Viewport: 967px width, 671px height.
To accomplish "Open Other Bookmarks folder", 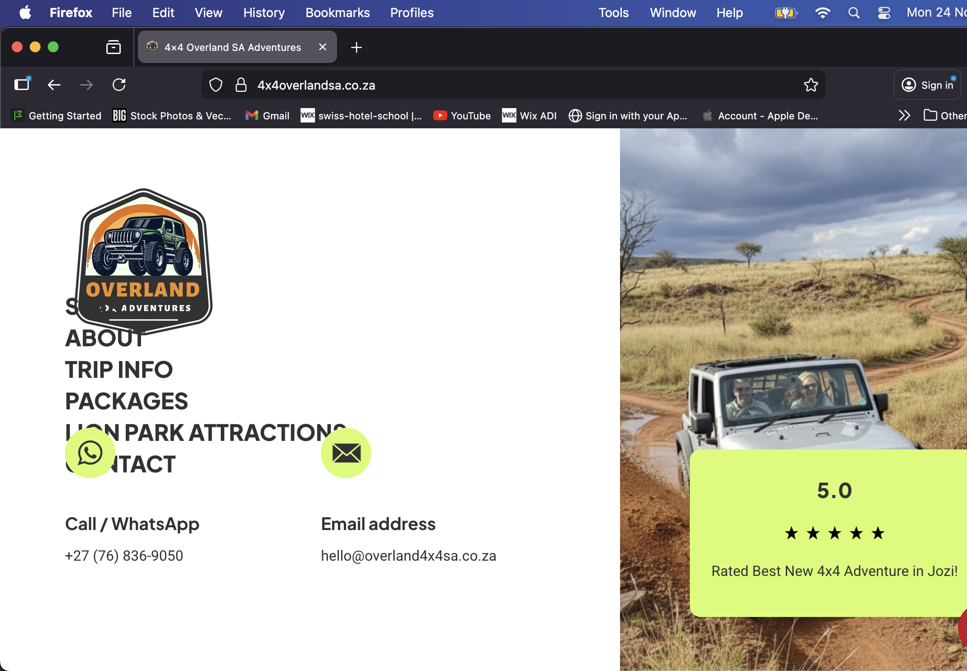I will pos(944,116).
